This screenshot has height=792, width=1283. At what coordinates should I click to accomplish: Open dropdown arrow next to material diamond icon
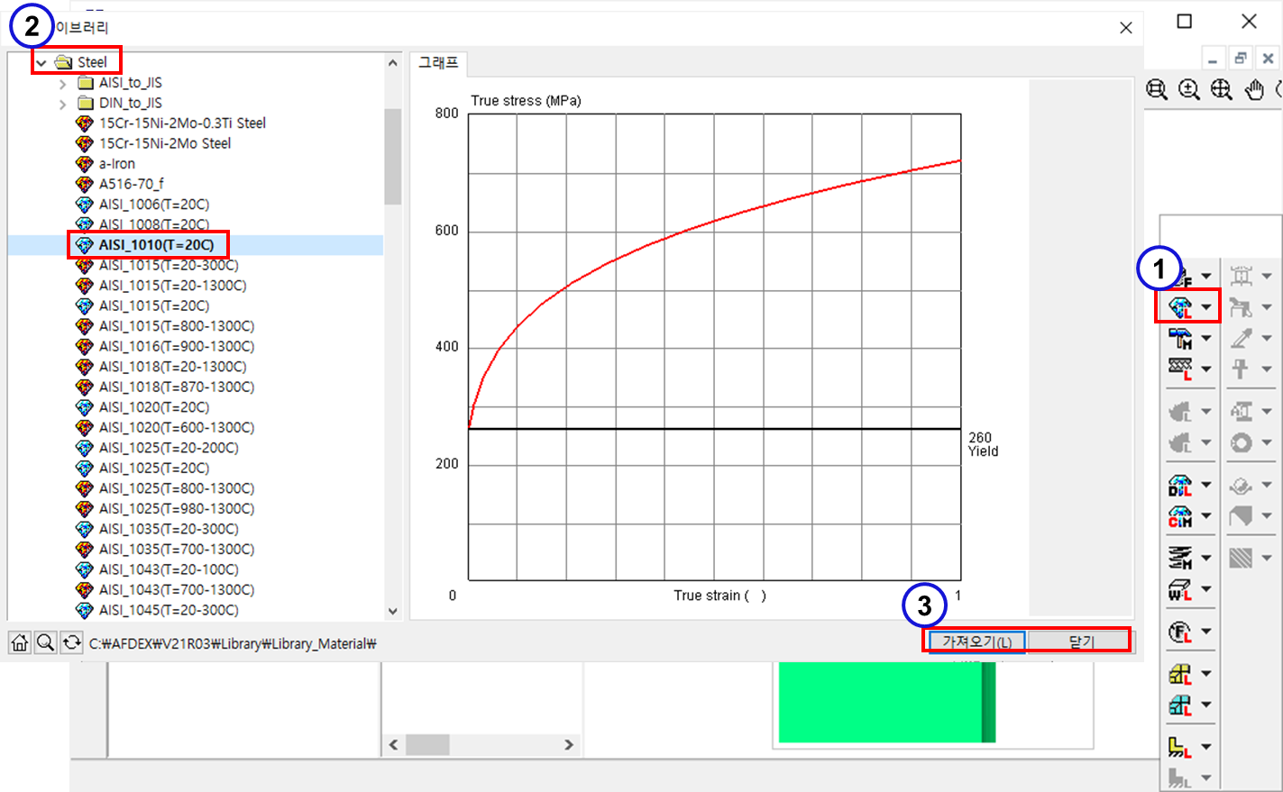pyautogui.click(x=1205, y=307)
